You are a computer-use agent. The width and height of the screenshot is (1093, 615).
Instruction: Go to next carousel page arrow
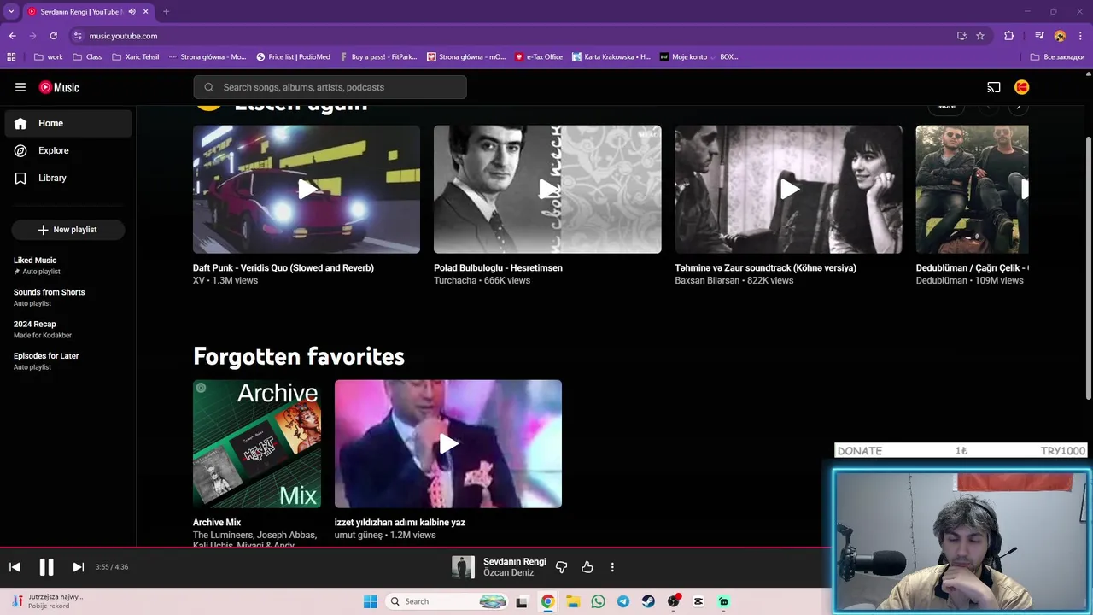click(1018, 107)
